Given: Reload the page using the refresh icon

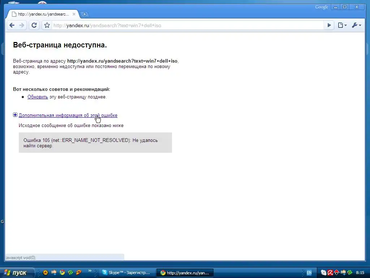Looking at the screenshot, I should (x=34, y=25).
